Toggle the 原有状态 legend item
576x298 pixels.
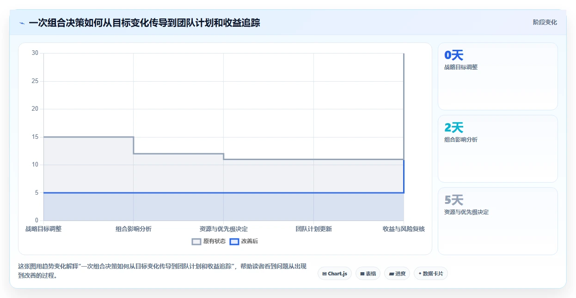click(208, 241)
